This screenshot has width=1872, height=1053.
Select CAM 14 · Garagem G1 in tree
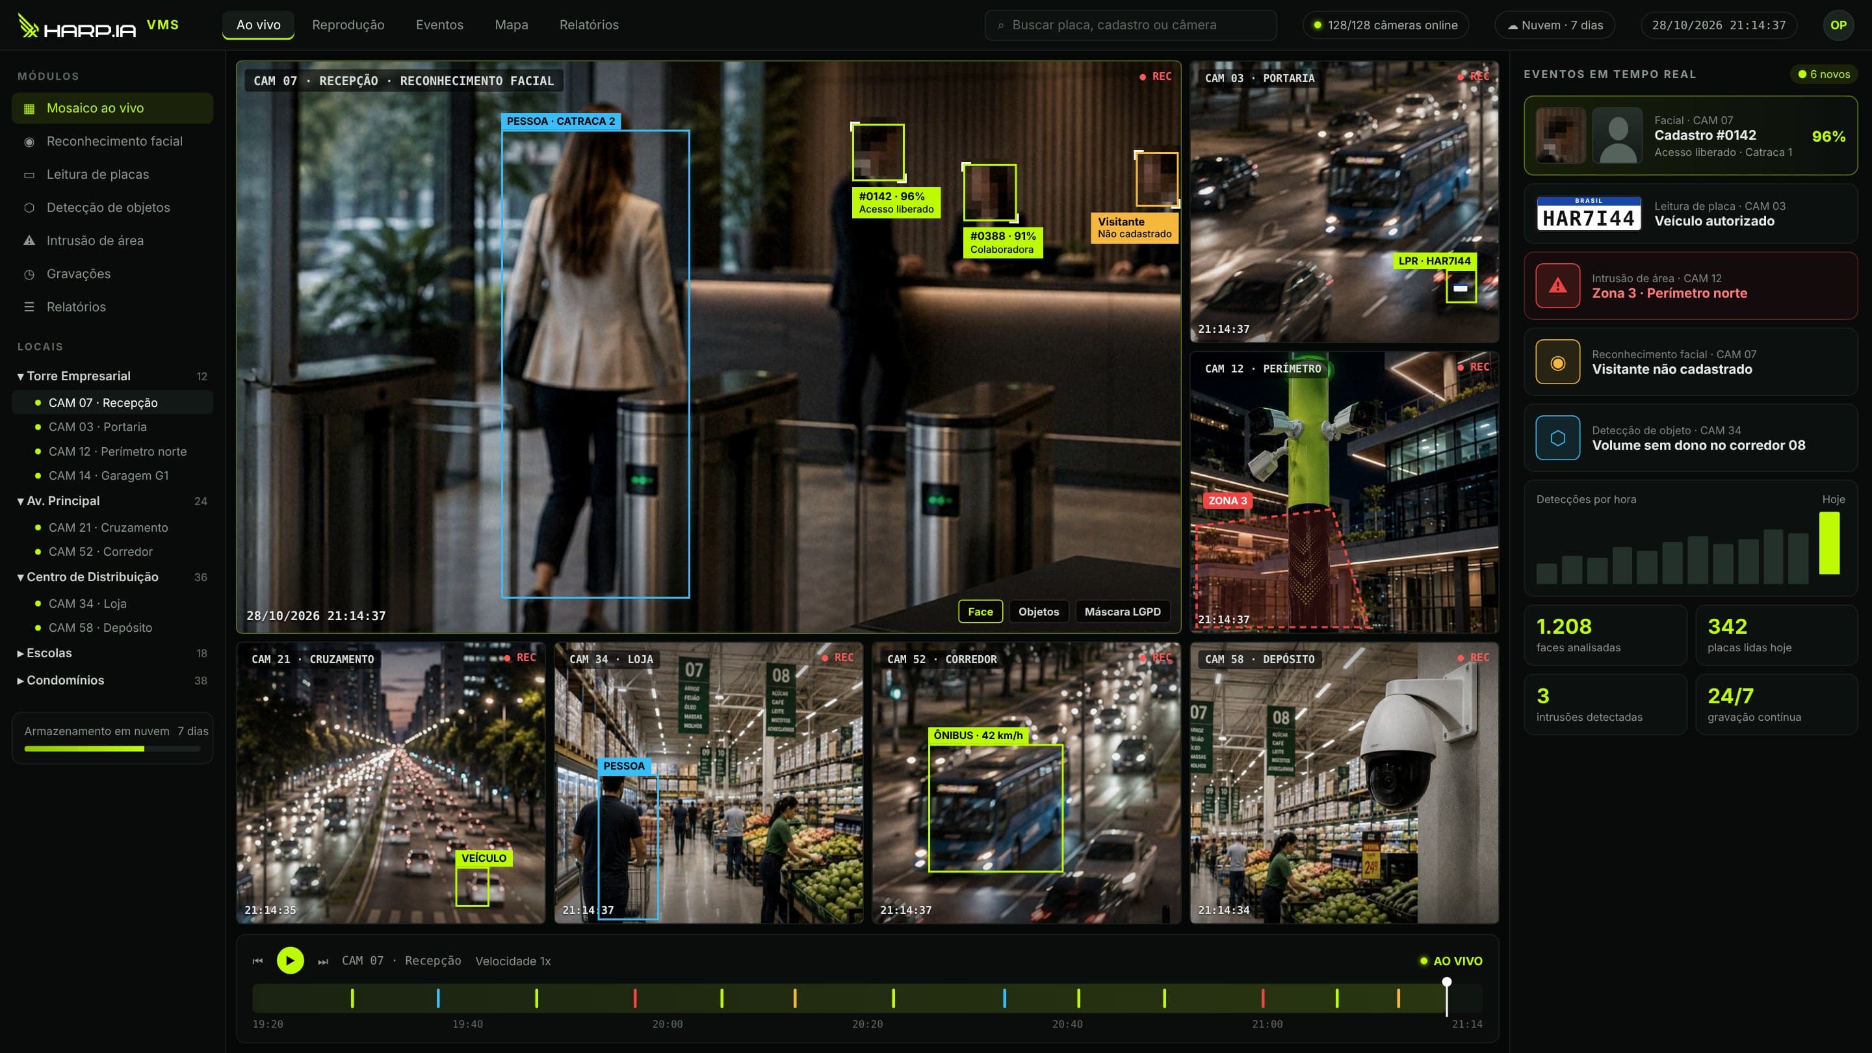[x=112, y=476]
